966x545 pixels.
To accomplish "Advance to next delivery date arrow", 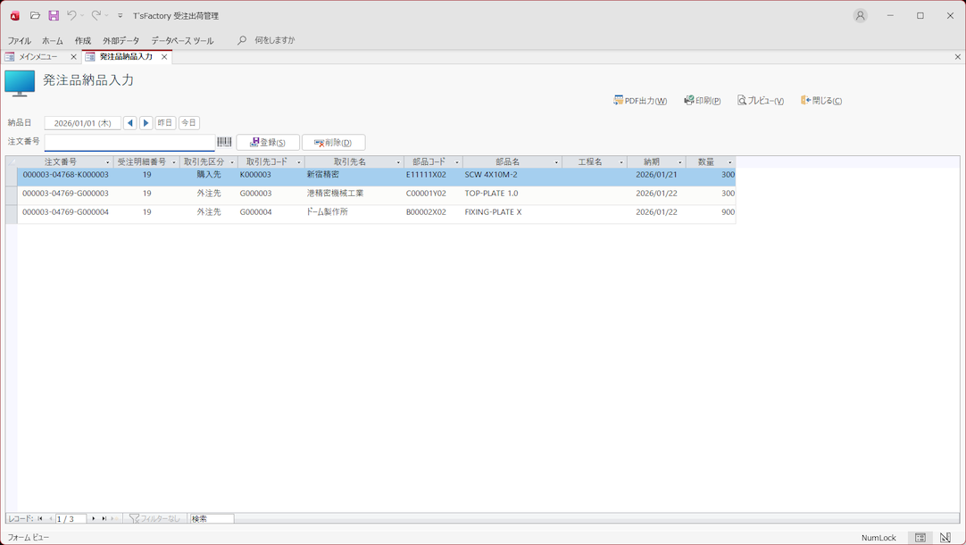I will coord(146,123).
